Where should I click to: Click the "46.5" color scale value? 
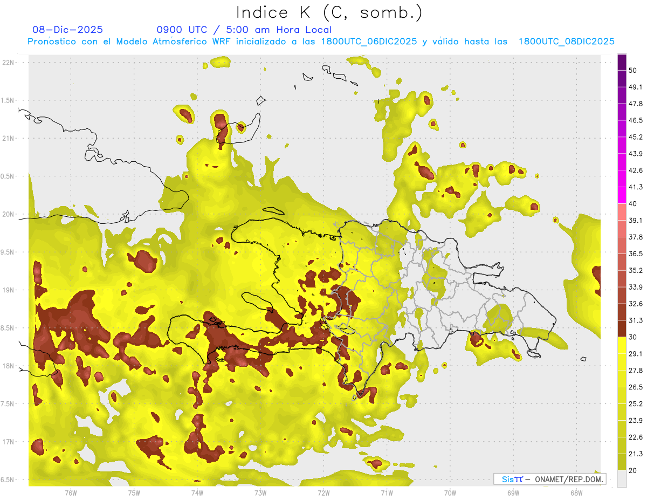[635, 120]
